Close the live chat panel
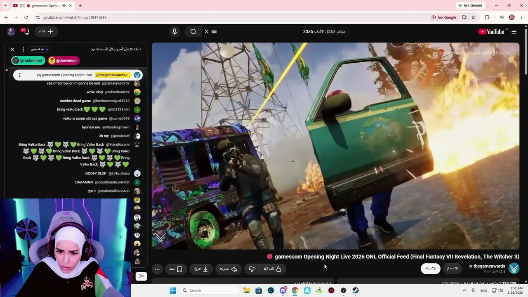528x297 pixels. pyautogui.click(x=12, y=49)
